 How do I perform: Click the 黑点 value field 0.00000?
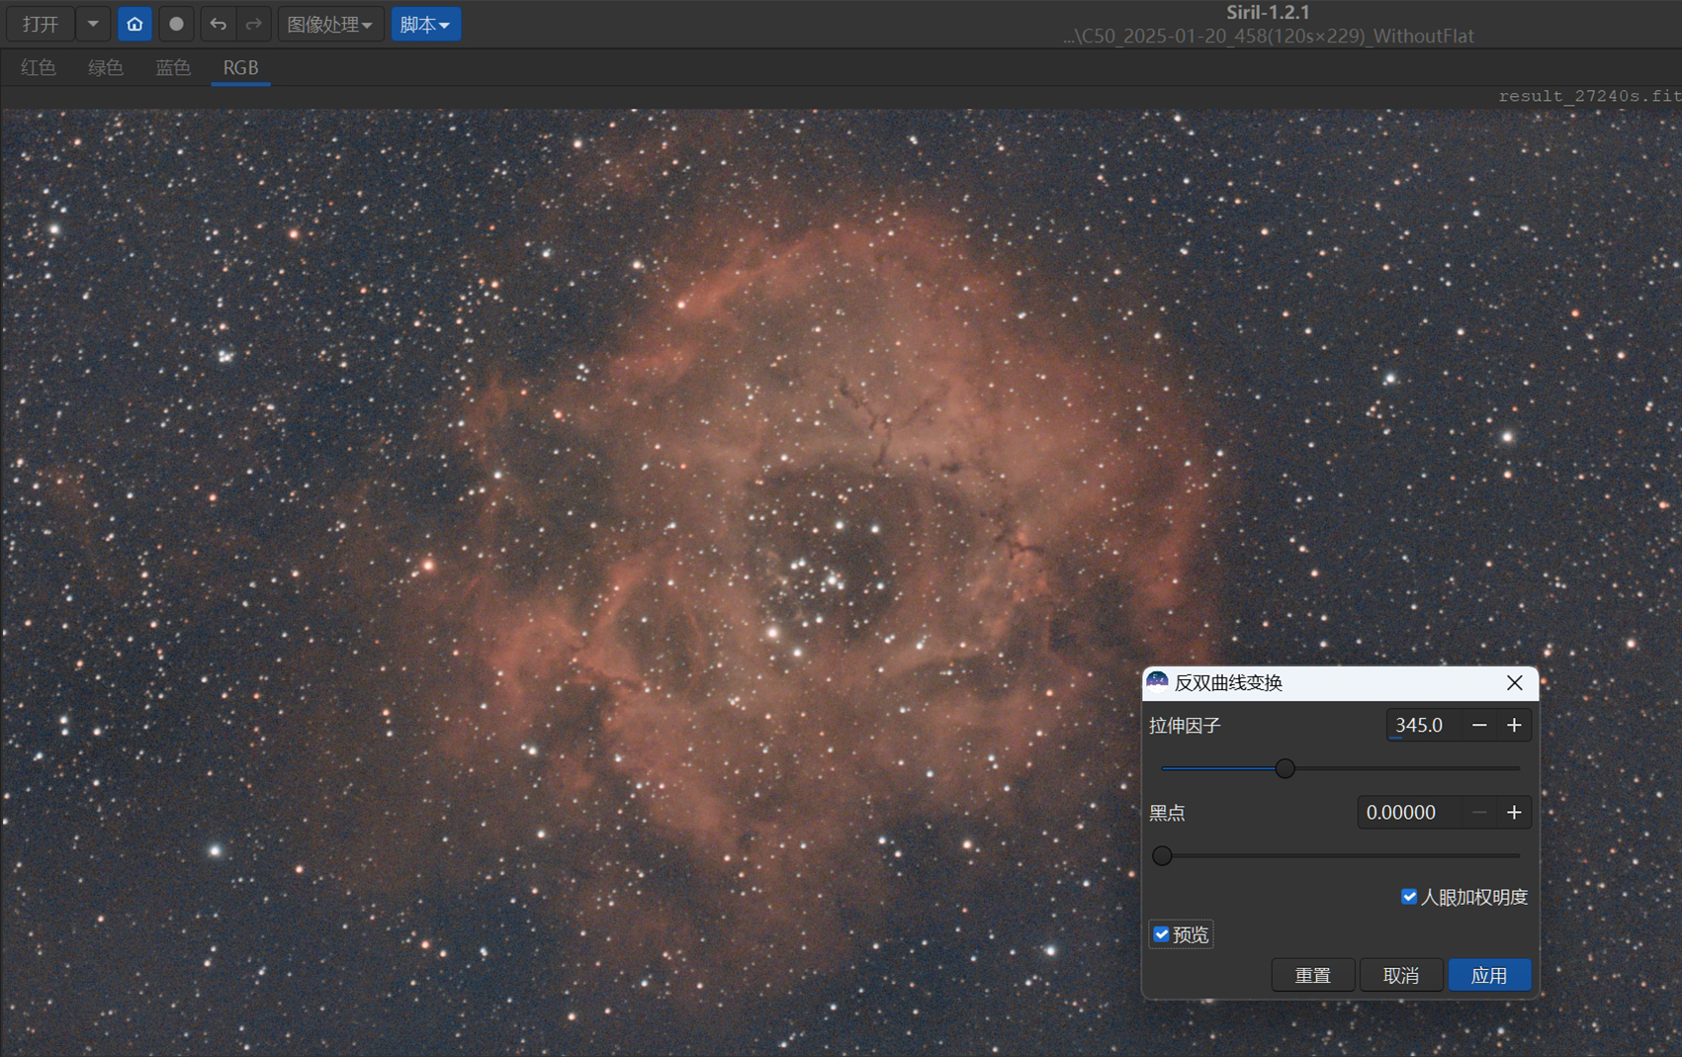tap(1410, 812)
